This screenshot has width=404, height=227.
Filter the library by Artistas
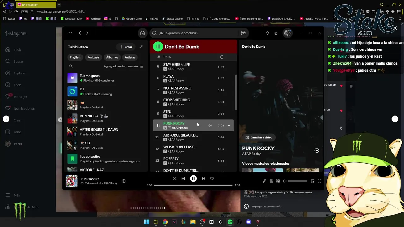130,57
